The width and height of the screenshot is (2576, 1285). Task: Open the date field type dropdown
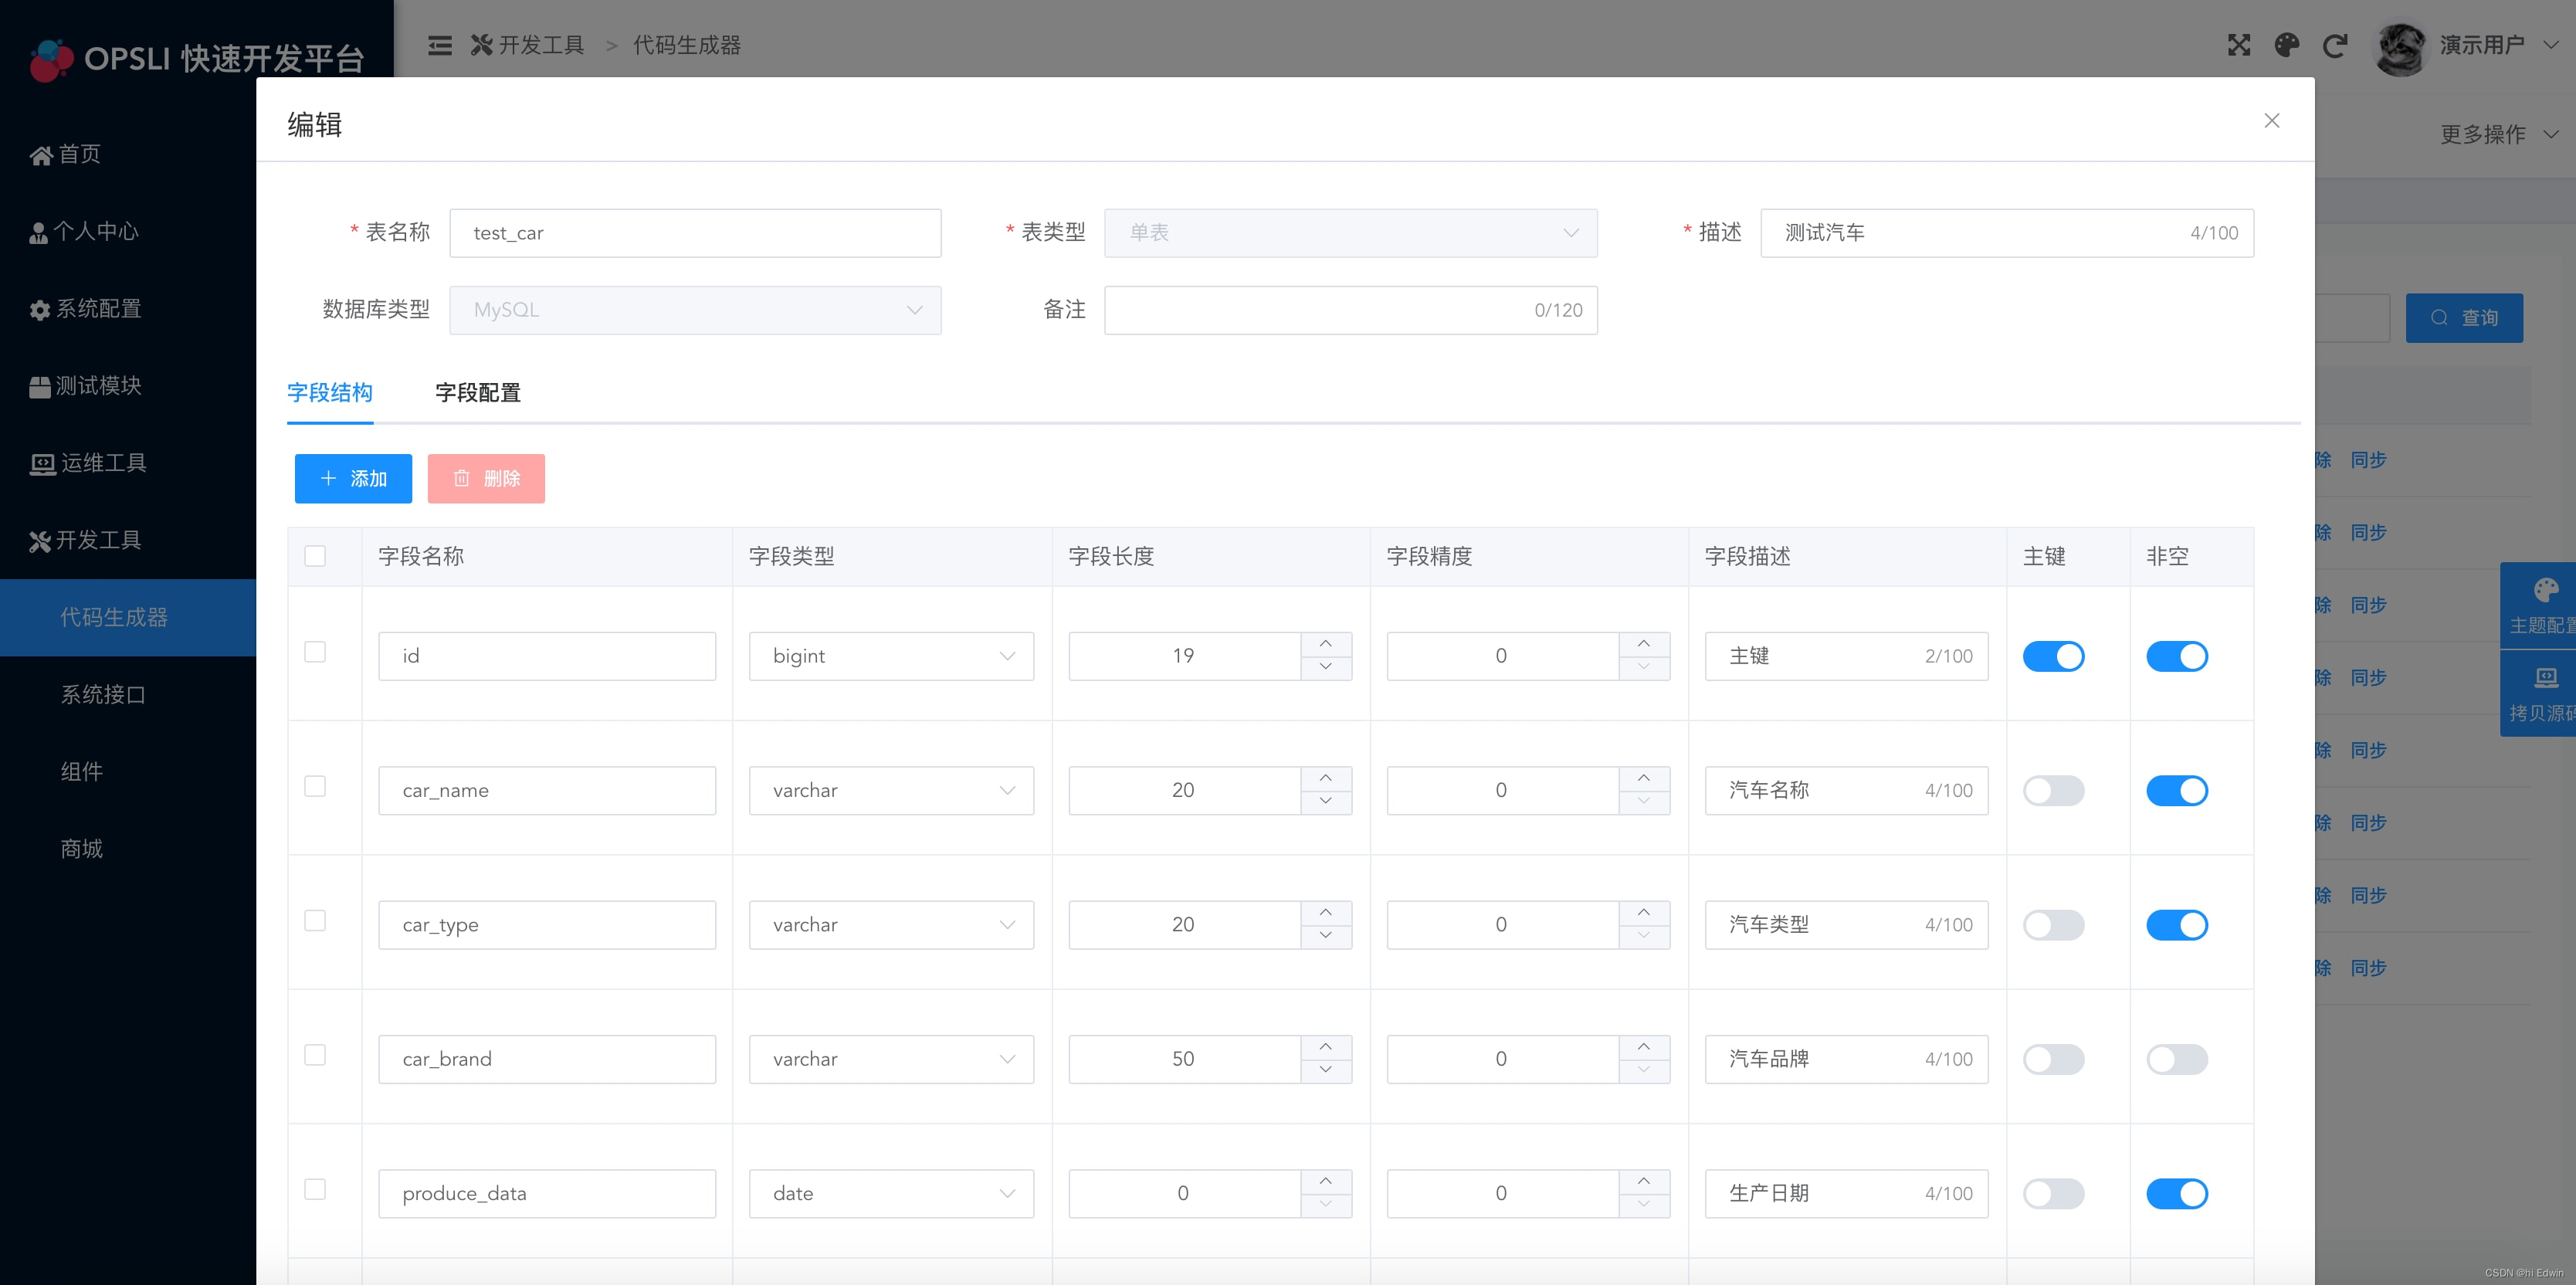coord(890,1193)
